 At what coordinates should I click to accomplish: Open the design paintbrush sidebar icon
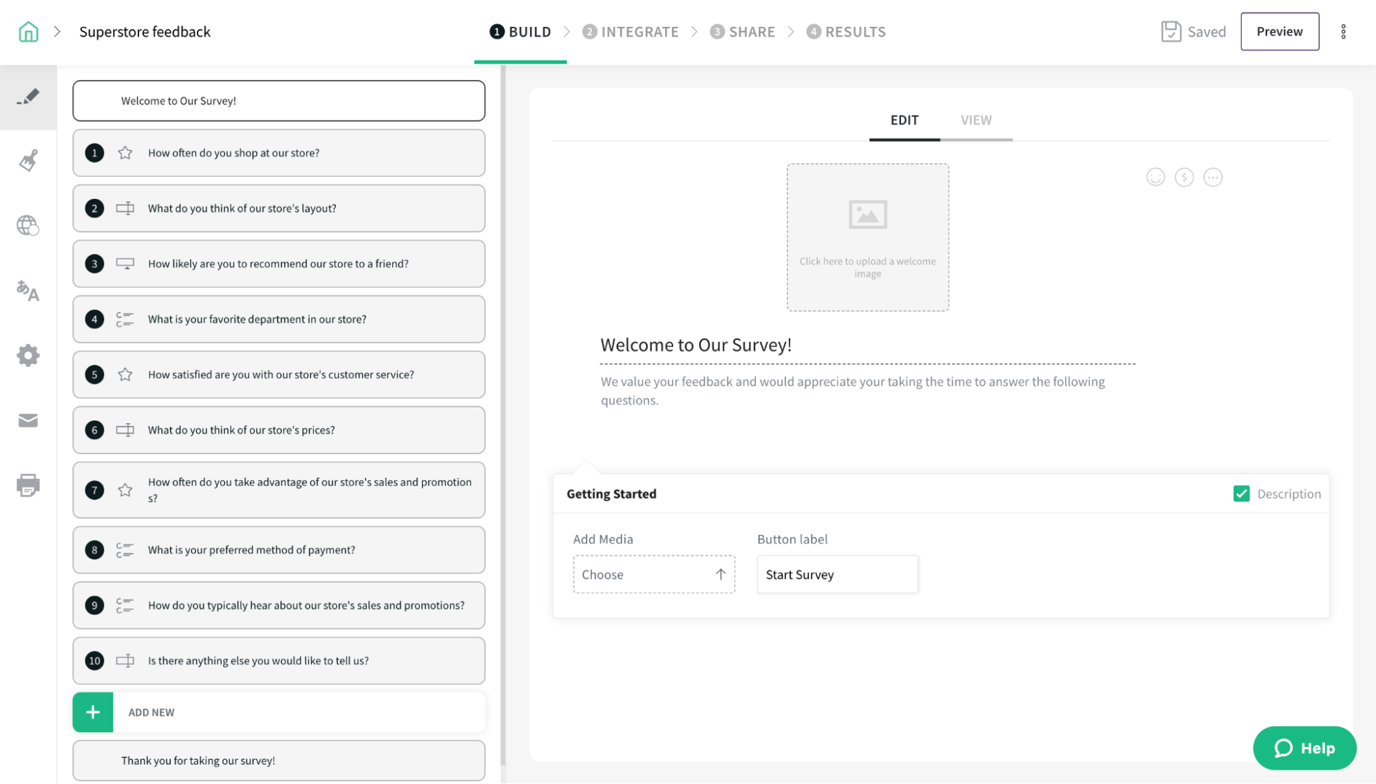28,160
